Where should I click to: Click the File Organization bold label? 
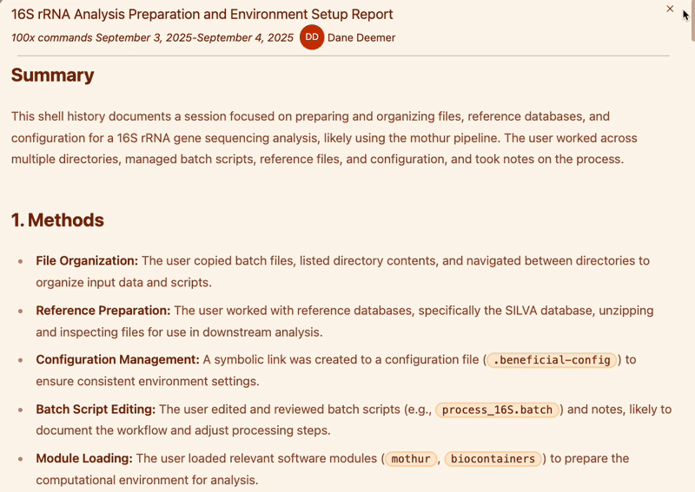tap(87, 260)
